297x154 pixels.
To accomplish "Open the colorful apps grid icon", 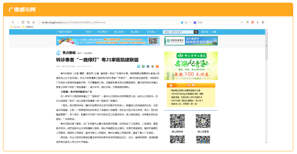I will click(x=247, y=22).
